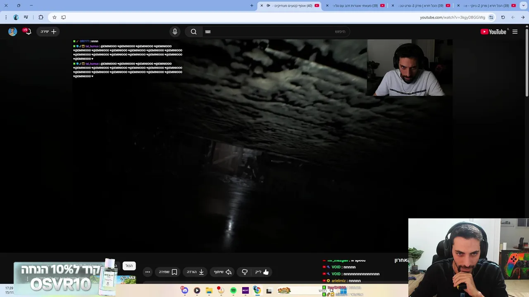
Task: Start voice search with the microphone
Action: (x=175, y=32)
